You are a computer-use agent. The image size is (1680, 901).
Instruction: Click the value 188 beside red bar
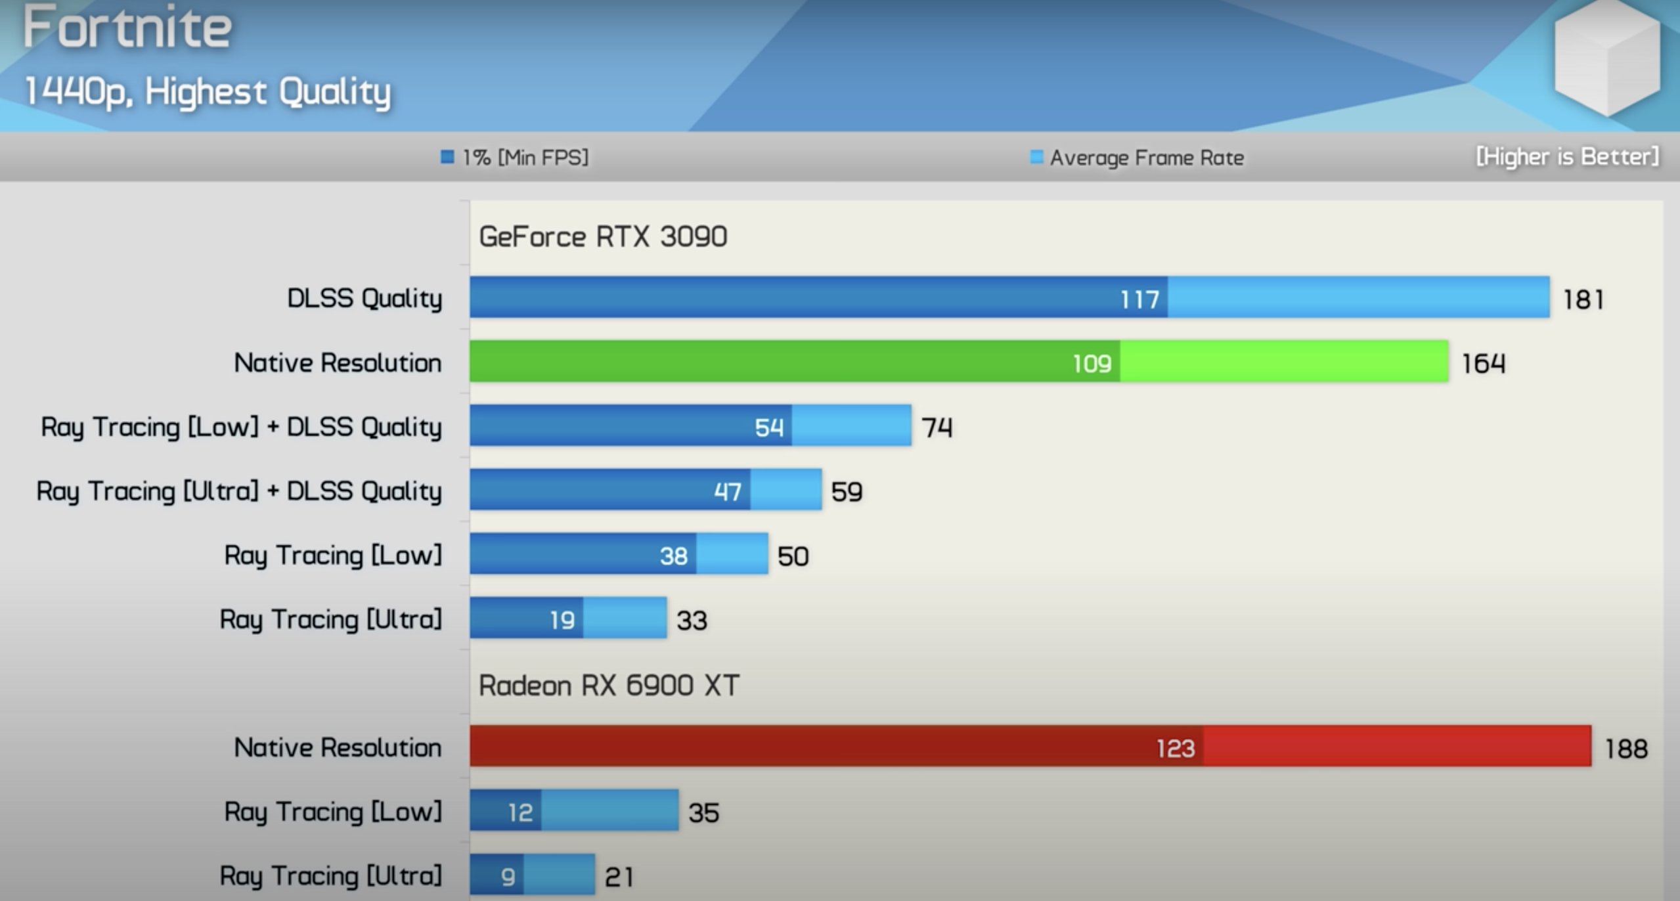(1626, 749)
